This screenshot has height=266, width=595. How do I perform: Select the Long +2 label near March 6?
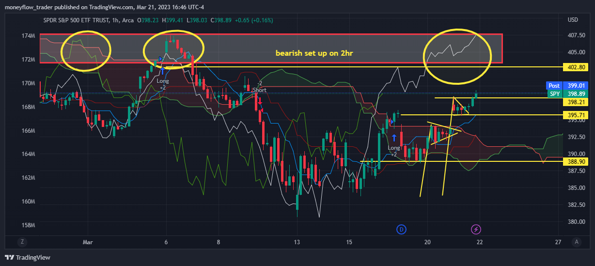click(x=163, y=84)
